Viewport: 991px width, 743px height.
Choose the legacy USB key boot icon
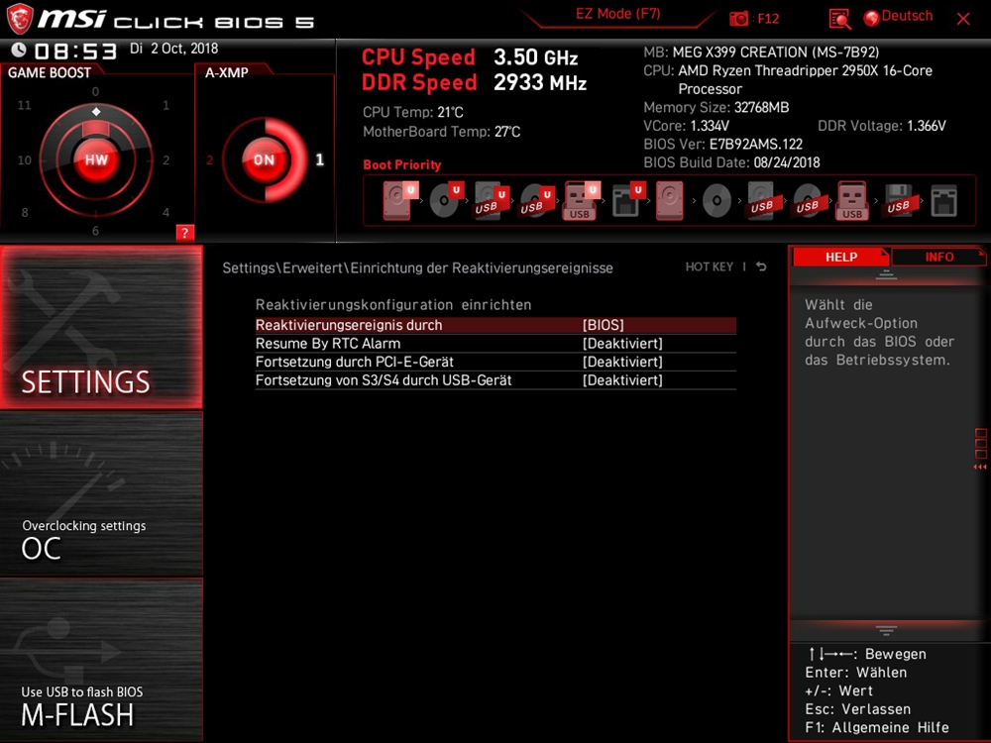click(852, 200)
